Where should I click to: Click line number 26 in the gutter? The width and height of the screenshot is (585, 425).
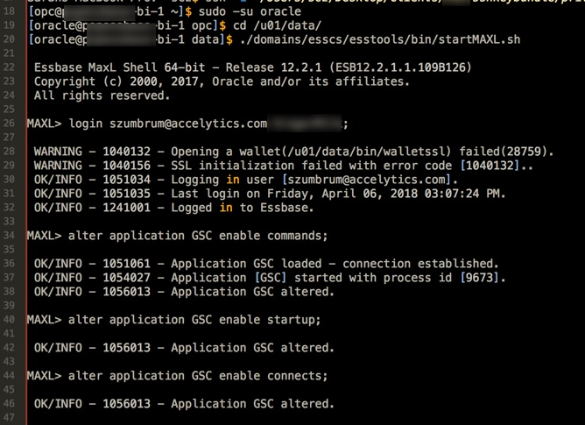[x=9, y=124]
